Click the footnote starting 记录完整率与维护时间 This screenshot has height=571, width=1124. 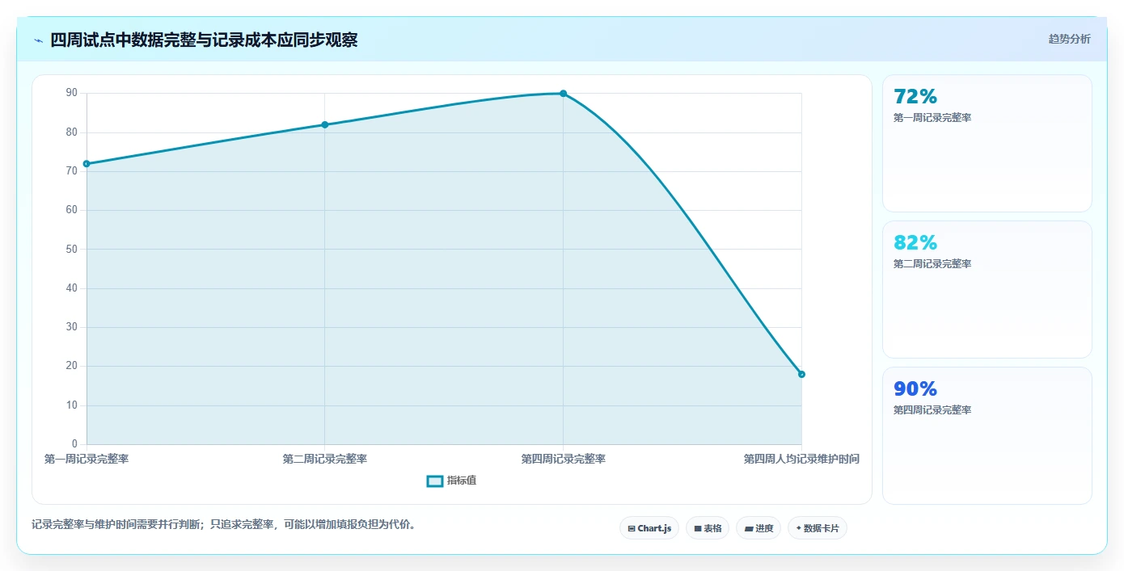point(225,524)
